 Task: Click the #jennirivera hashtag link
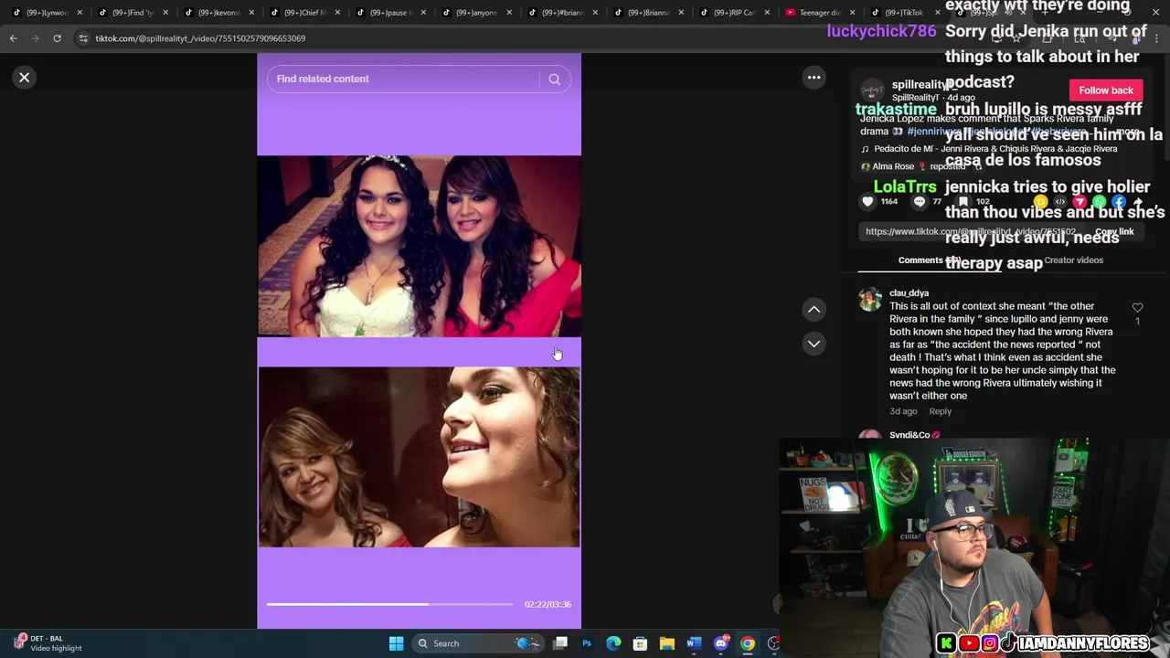coord(936,132)
